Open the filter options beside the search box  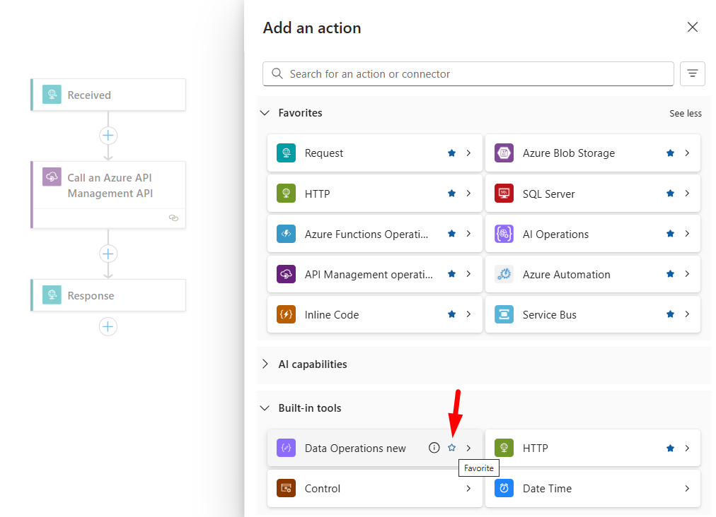click(x=692, y=73)
